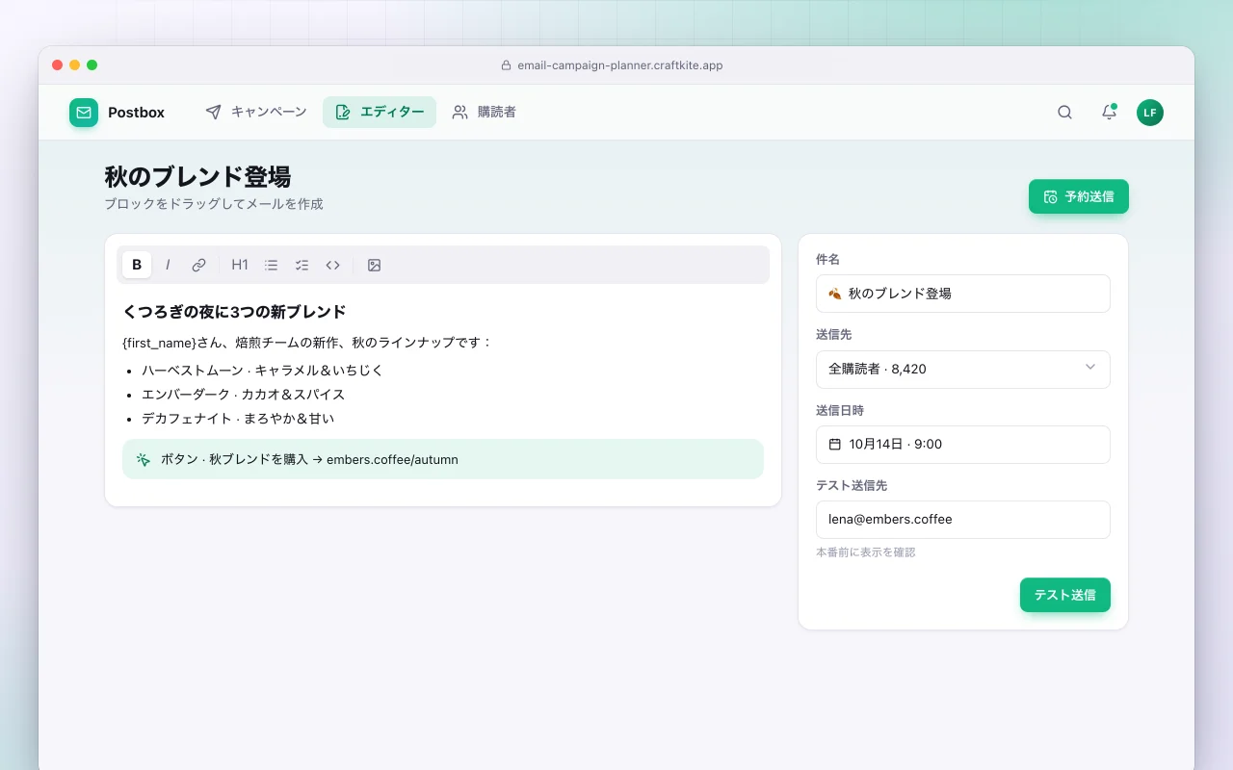Click the Postbox envelope logo
1233x770 pixels.
tap(84, 113)
